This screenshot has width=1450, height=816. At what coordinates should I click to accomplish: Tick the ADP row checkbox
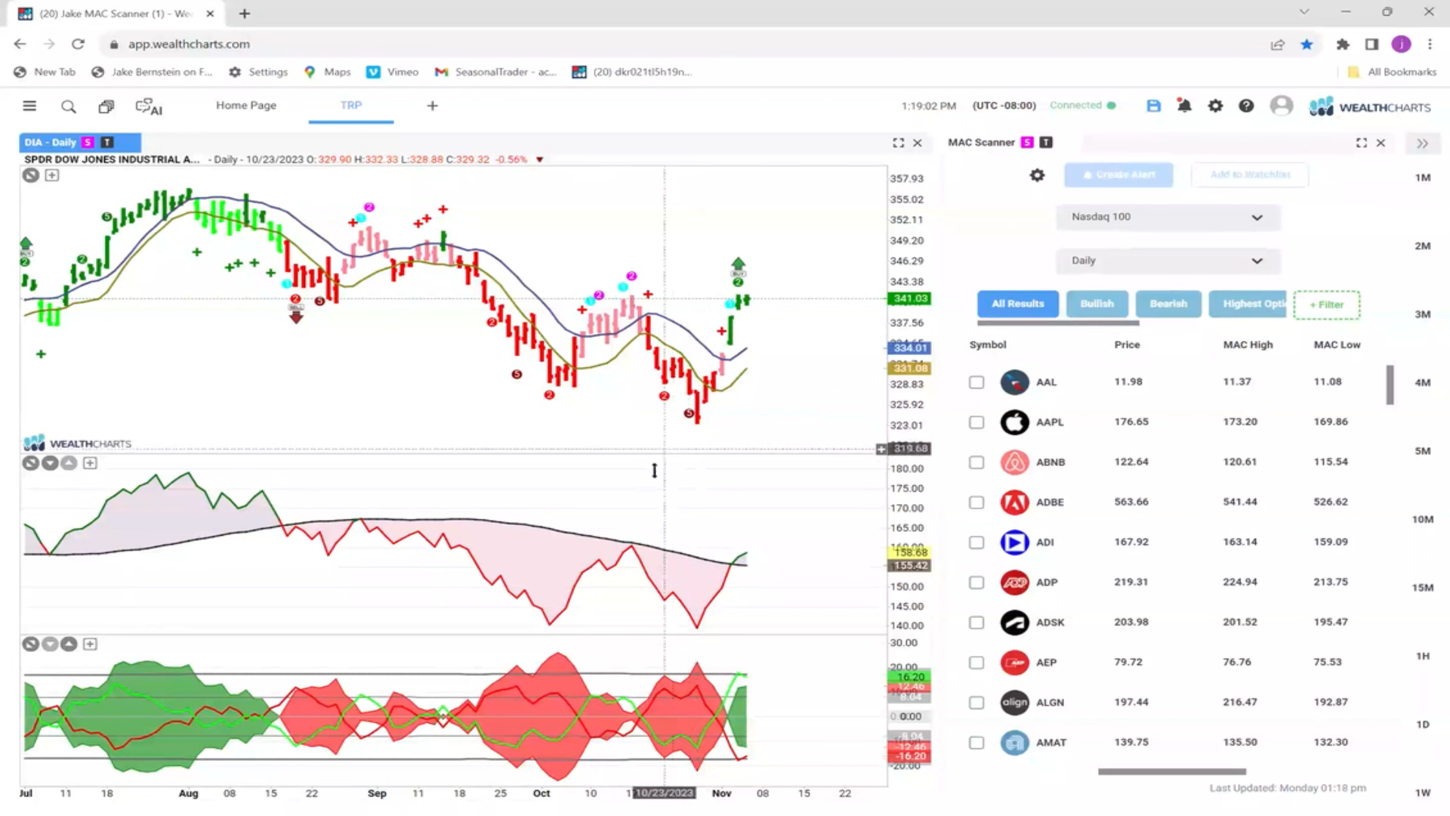coord(976,583)
